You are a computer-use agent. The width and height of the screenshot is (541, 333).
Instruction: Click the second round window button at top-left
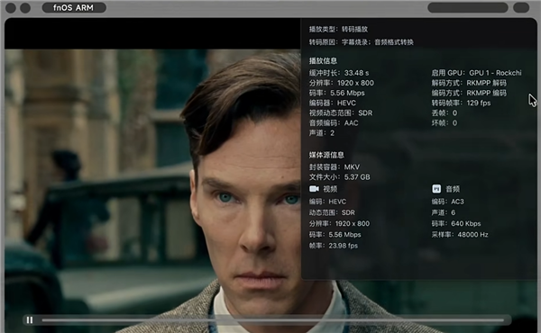pos(25,7)
